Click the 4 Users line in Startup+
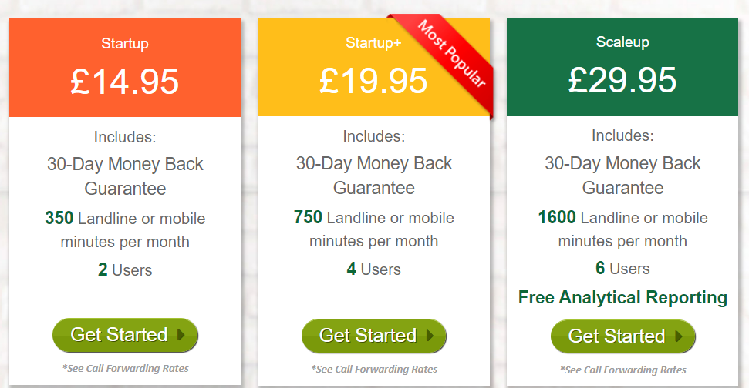Screen dimensions: 749x388 click(374, 269)
